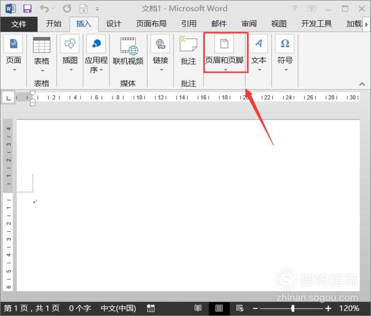Screen dimensions: 371x316
Task: Click the Word application logo icon
Action: 10,9
